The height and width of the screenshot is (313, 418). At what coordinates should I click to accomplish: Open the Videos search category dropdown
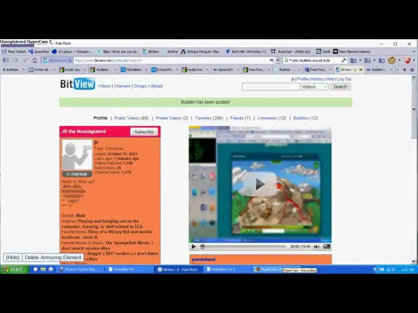[x=315, y=87]
